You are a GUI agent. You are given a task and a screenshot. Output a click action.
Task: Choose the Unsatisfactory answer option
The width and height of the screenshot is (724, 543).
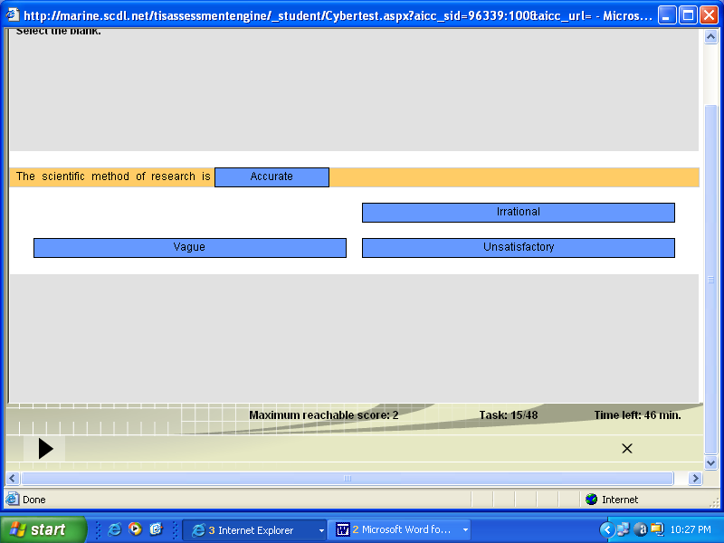click(x=518, y=247)
